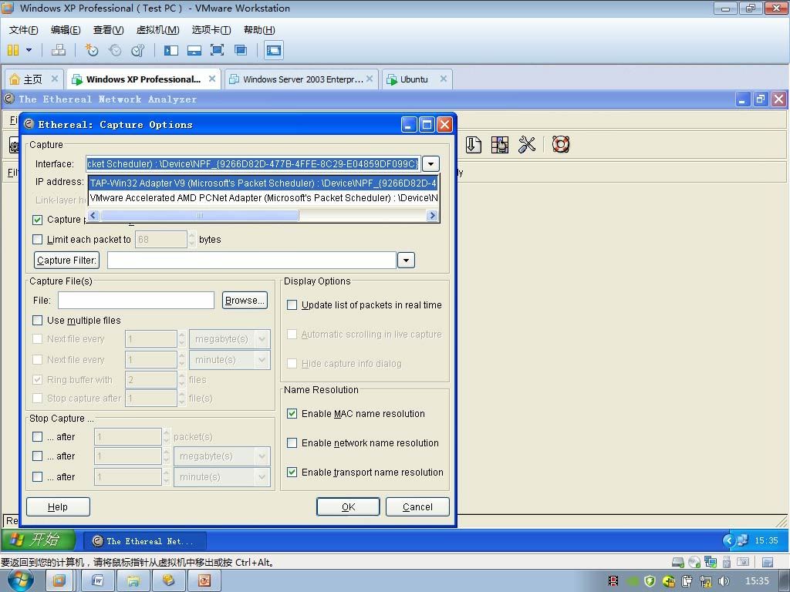Click the green shield security tray icon
This screenshot has width=790, height=592.
650,581
